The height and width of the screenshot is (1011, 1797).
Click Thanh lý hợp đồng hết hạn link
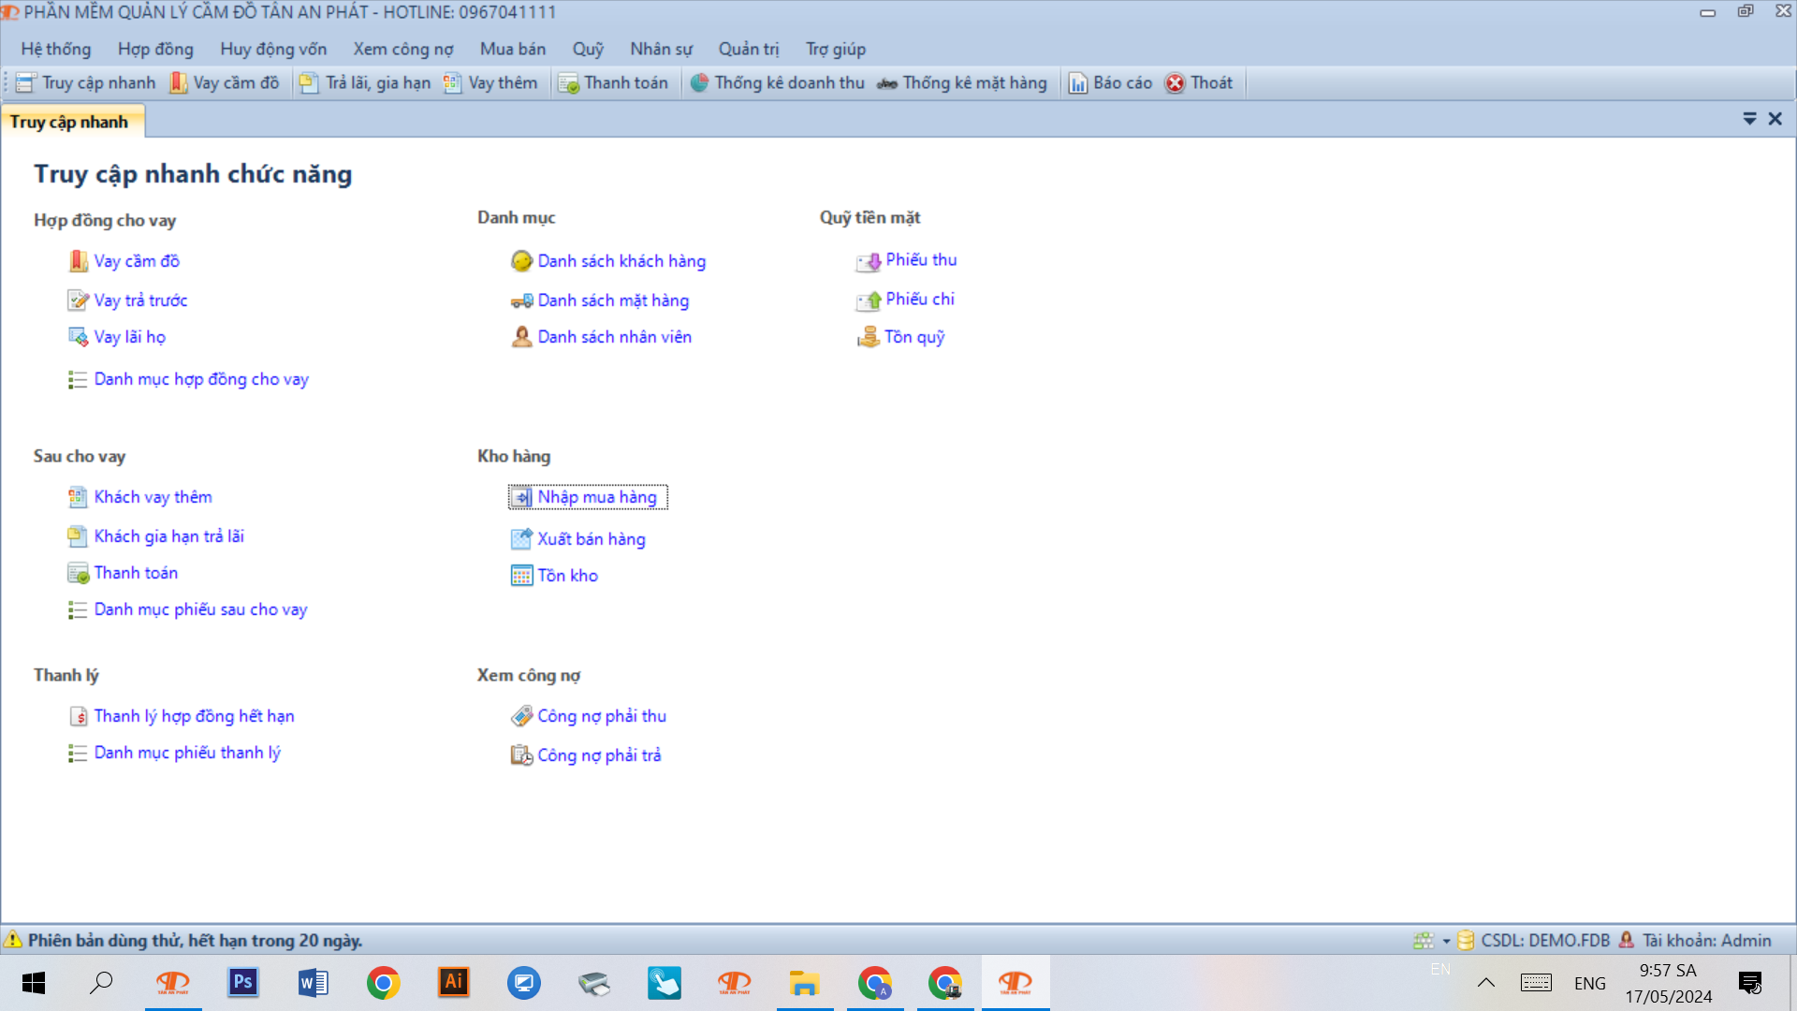(x=194, y=715)
